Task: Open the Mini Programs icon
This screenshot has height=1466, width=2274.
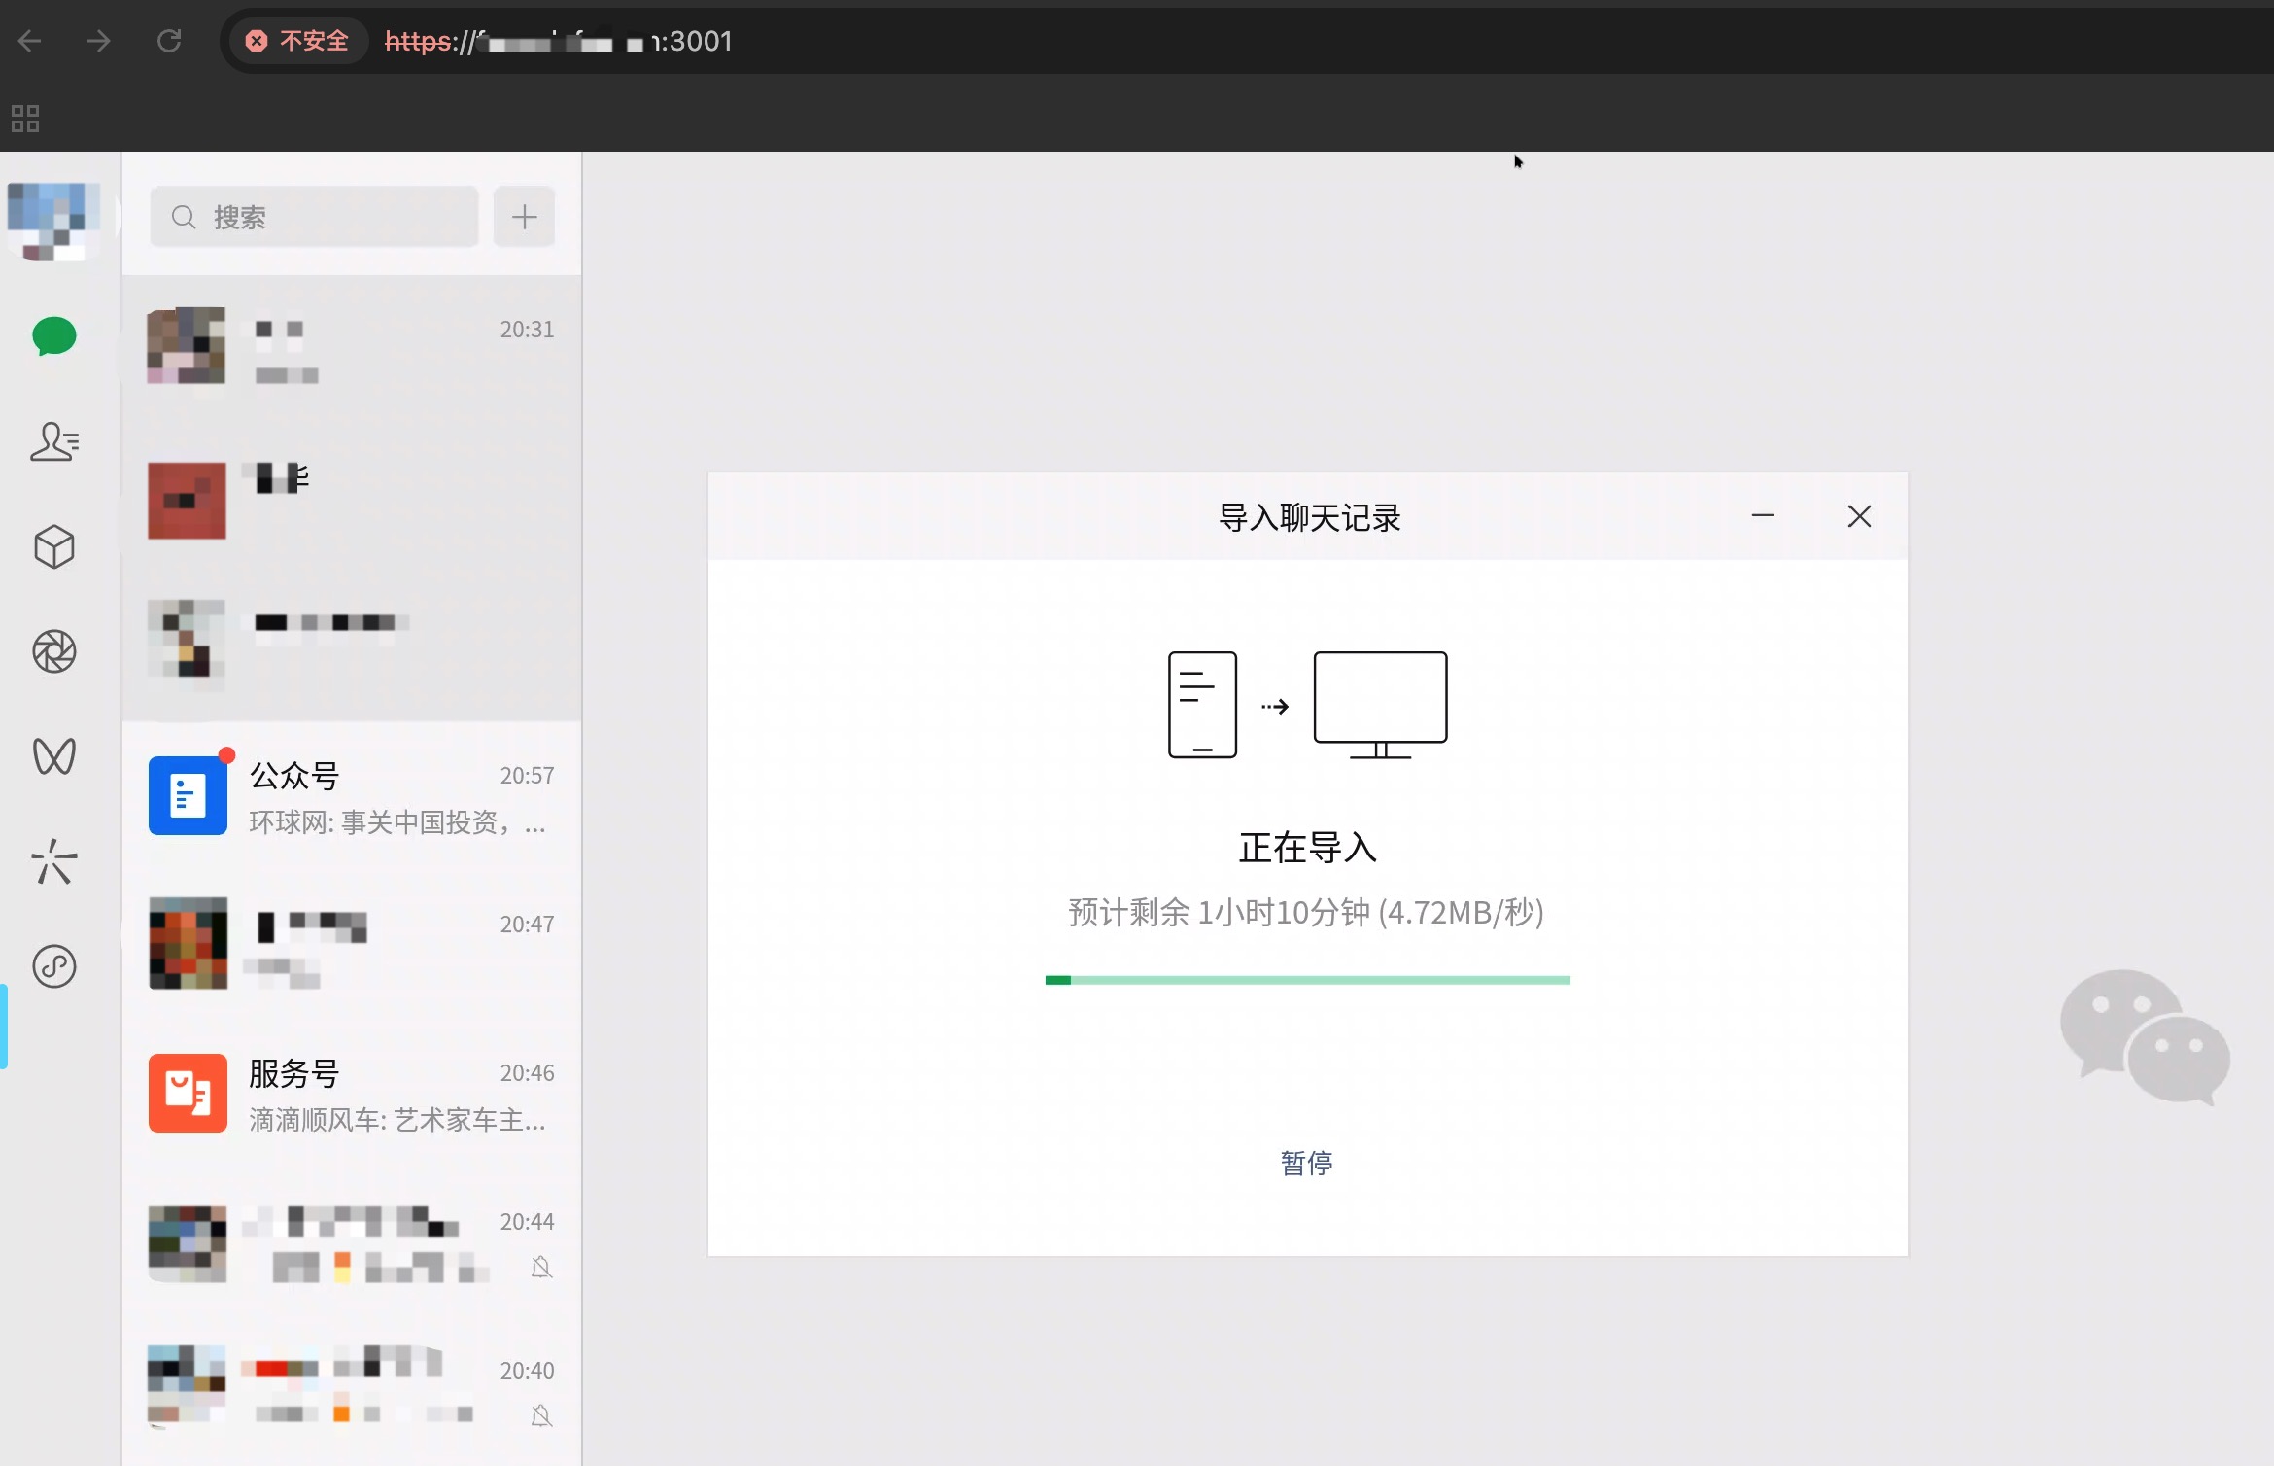Action: [54, 966]
